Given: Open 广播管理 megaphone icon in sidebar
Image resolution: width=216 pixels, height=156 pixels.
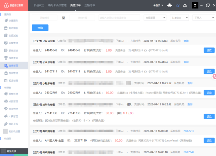Looking at the screenshot, I should [6, 116].
